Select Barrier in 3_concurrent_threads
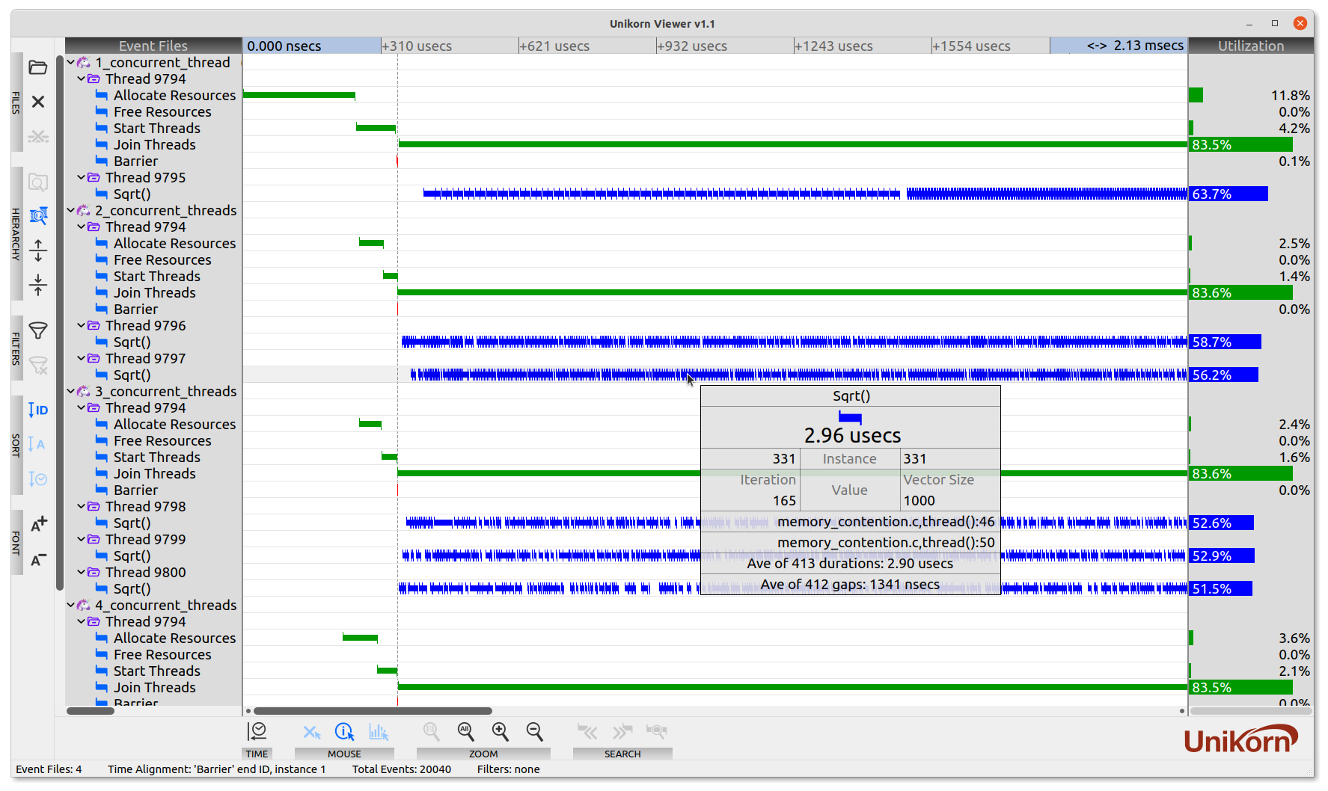This screenshot has width=1328, height=791. (135, 490)
